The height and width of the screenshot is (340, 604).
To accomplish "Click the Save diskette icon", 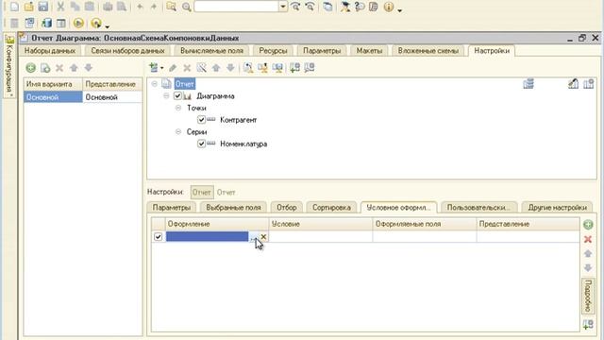I will [x=42, y=7].
